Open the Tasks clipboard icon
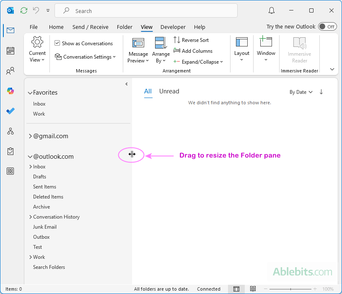 click(10, 151)
